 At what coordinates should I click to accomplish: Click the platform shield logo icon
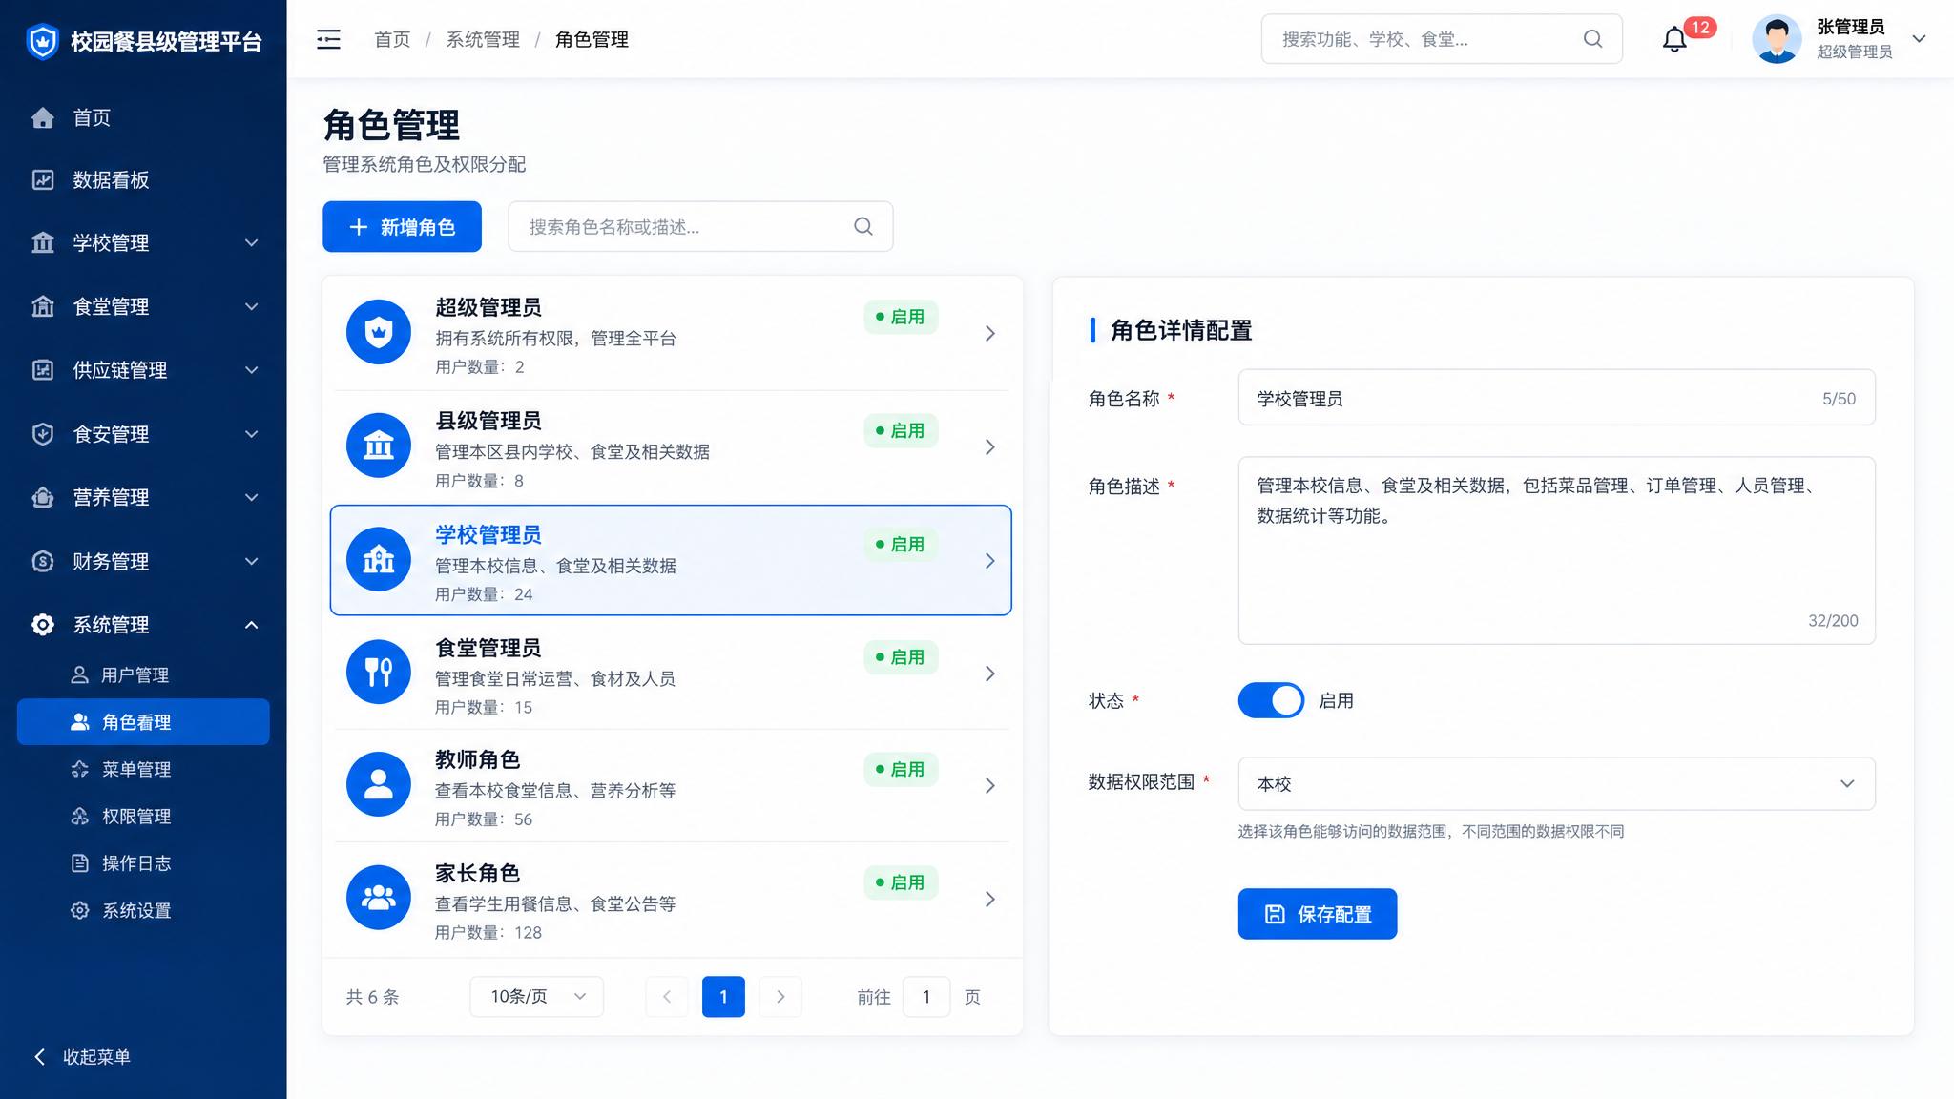[42, 41]
